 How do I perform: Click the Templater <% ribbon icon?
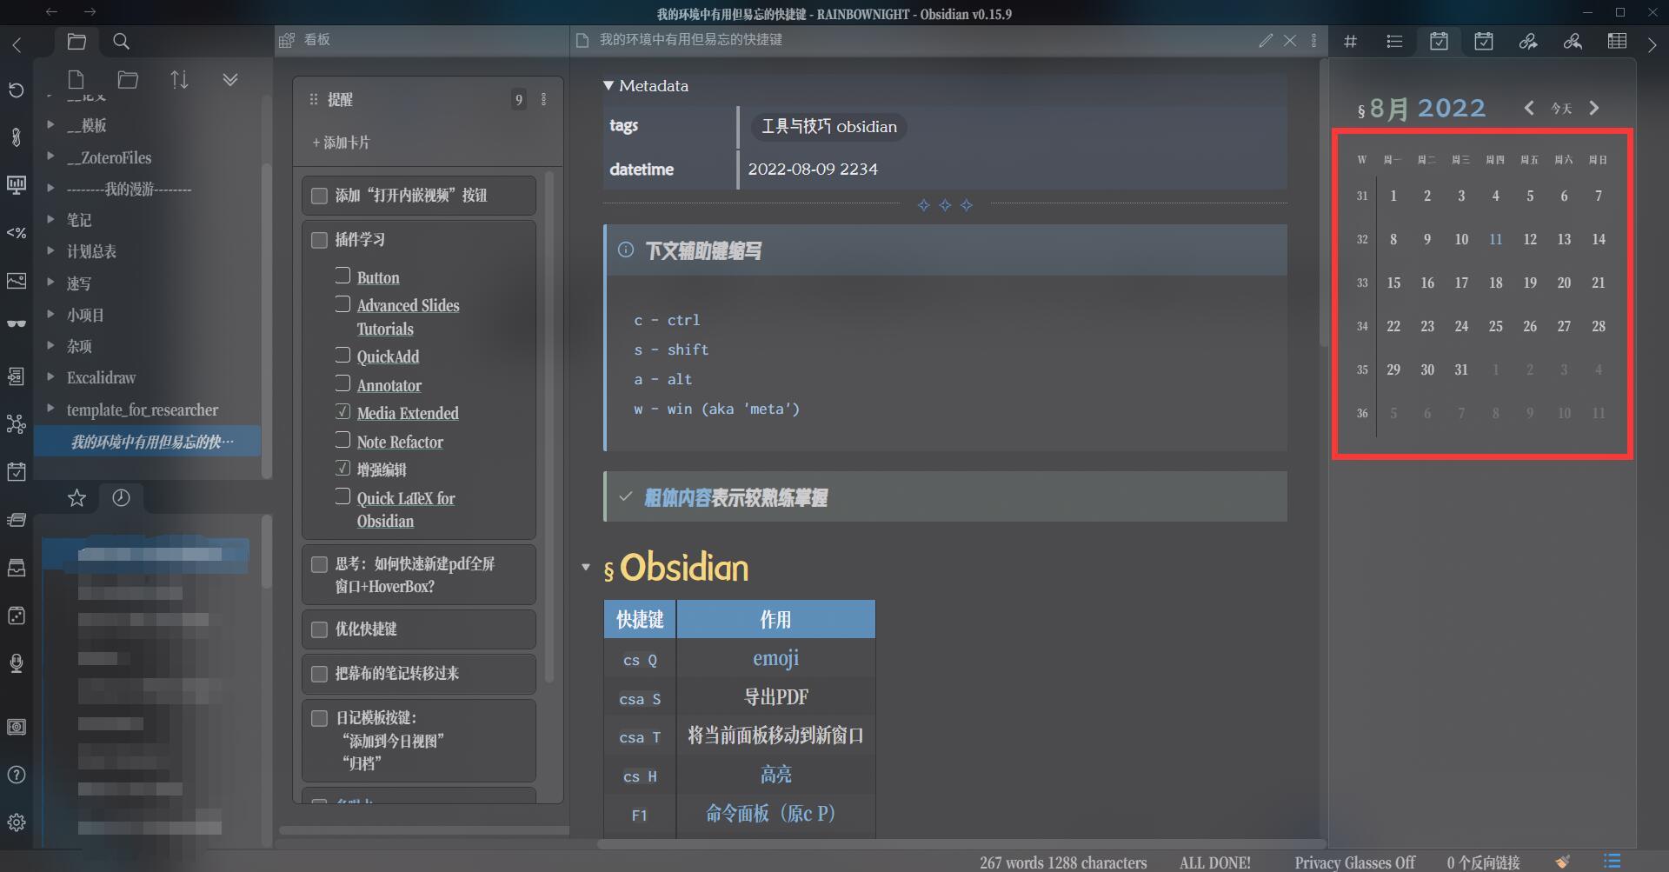[x=17, y=232]
